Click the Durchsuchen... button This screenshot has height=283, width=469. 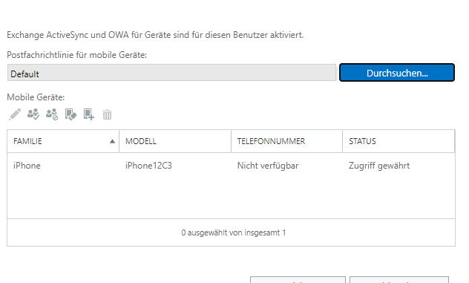pos(397,73)
